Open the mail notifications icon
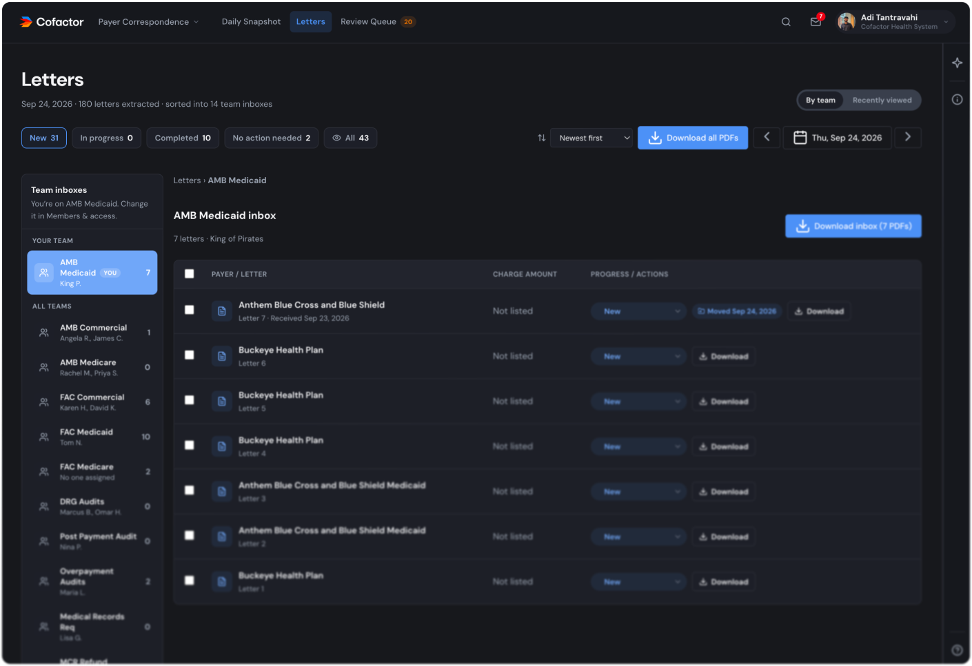Image resolution: width=972 pixels, height=666 pixels. 816,21
